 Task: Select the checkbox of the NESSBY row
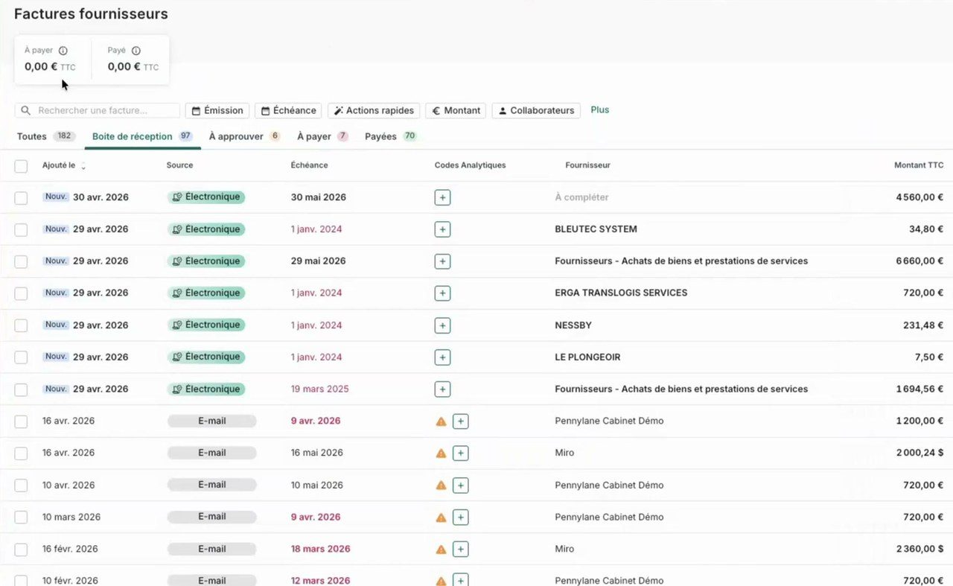point(21,326)
